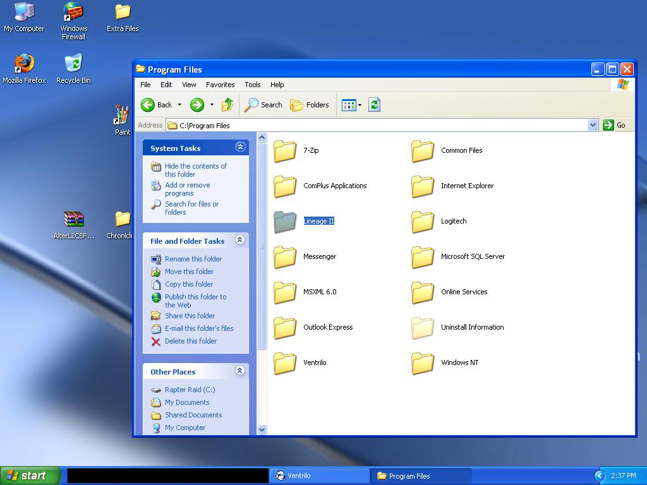Open the Favorites menu
The image size is (647, 485).
(221, 85)
